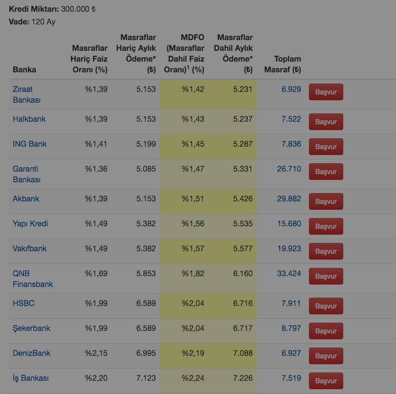
Task: Click Başvur in the Vakıfbank row
Action: pos(326,251)
